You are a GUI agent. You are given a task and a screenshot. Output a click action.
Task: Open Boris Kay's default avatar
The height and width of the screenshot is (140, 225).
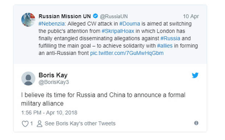28,79
